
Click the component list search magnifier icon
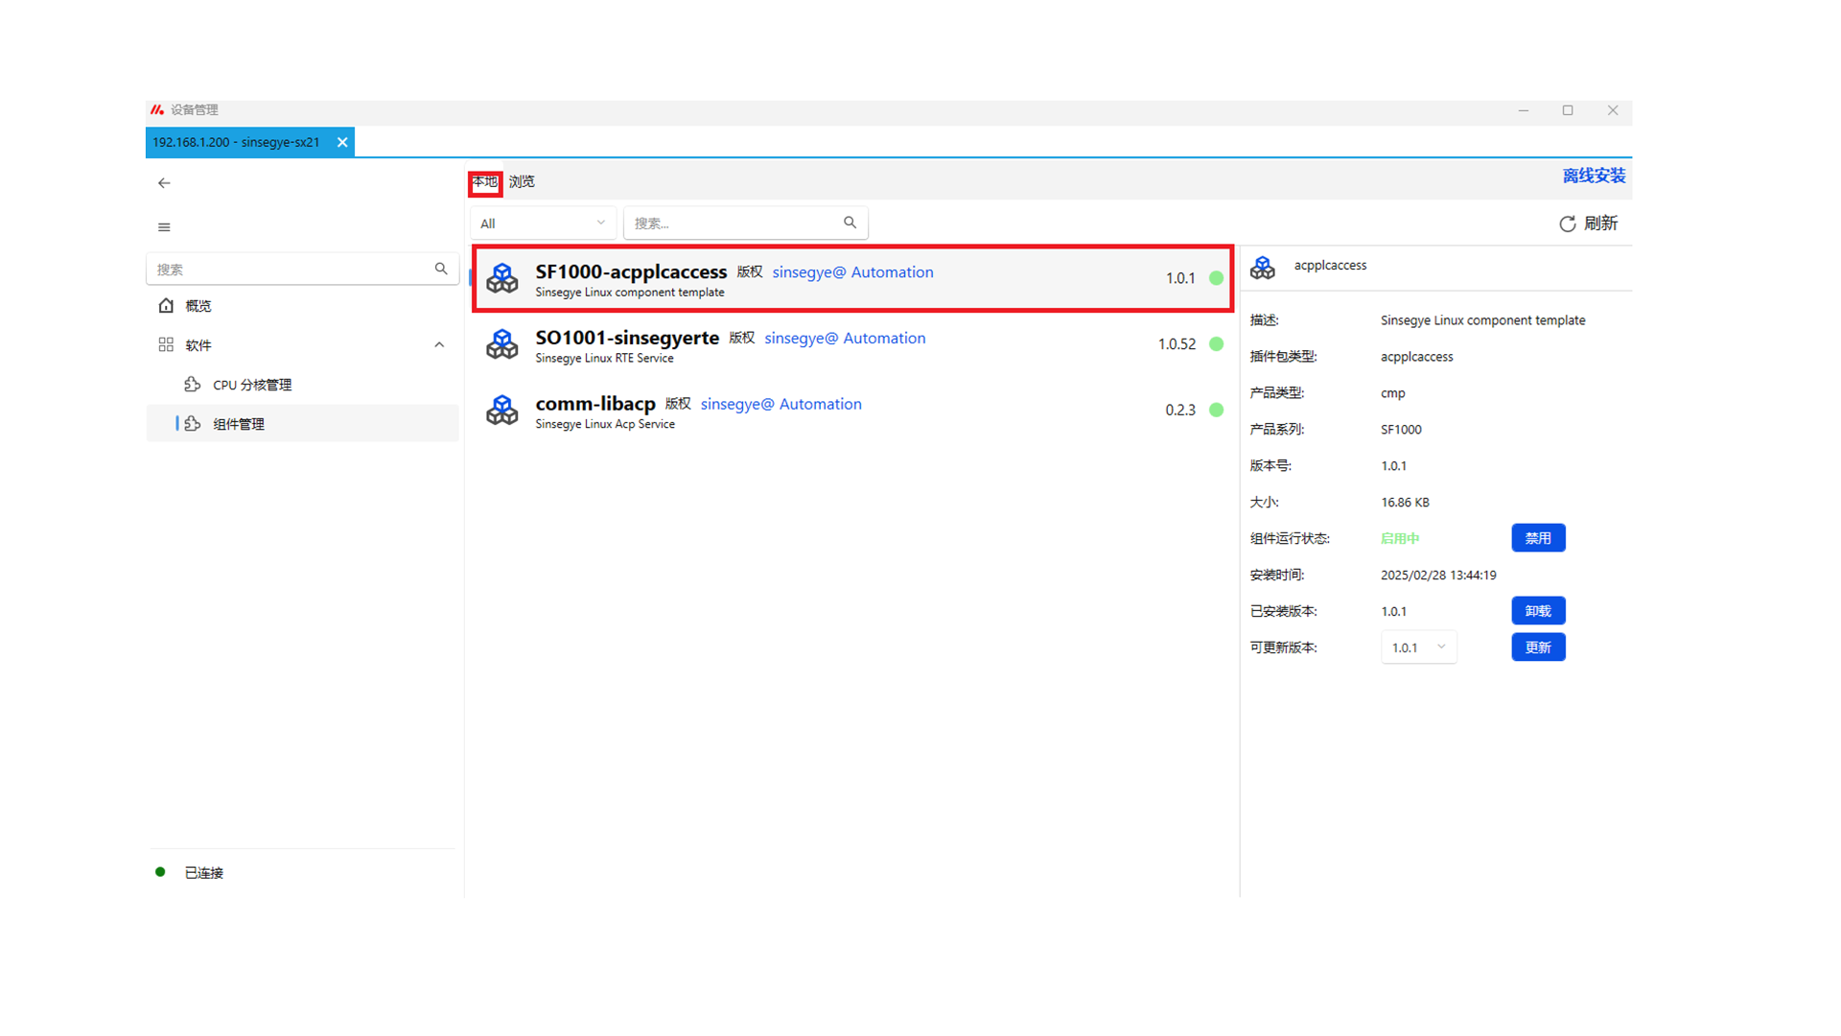point(850,223)
